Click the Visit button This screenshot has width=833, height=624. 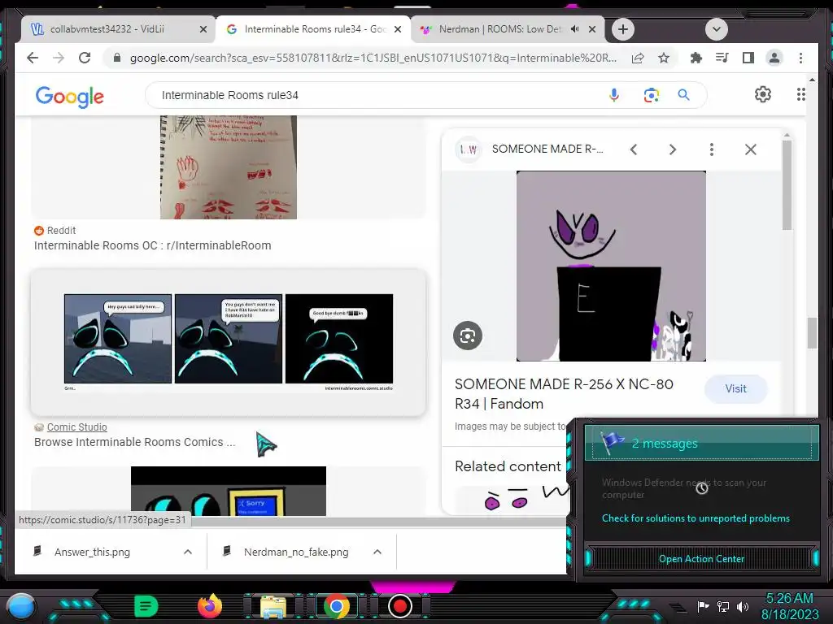pyautogui.click(x=735, y=389)
